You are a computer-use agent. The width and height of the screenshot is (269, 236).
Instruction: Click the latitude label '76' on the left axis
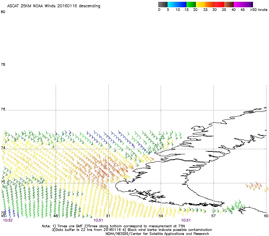pyautogui.click(x=3, y=109)
